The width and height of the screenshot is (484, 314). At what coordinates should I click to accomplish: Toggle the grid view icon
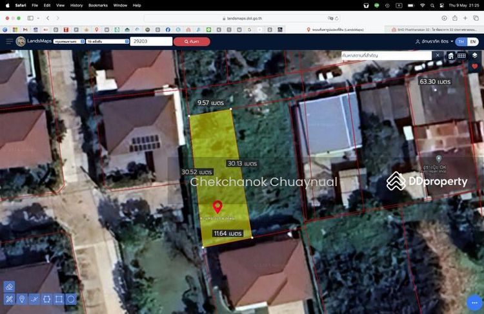point(462,56)
